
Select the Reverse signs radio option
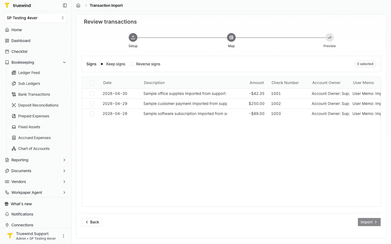132,64
